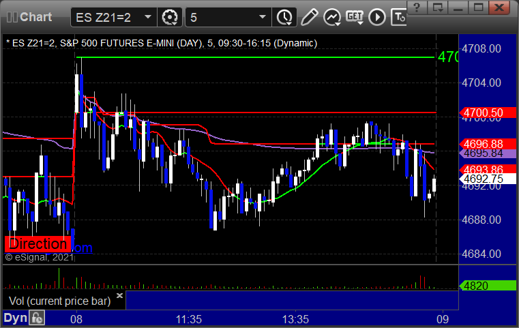519x328 pixels.
Task: Click the 09 date axis label
Action: pos(443,319)
